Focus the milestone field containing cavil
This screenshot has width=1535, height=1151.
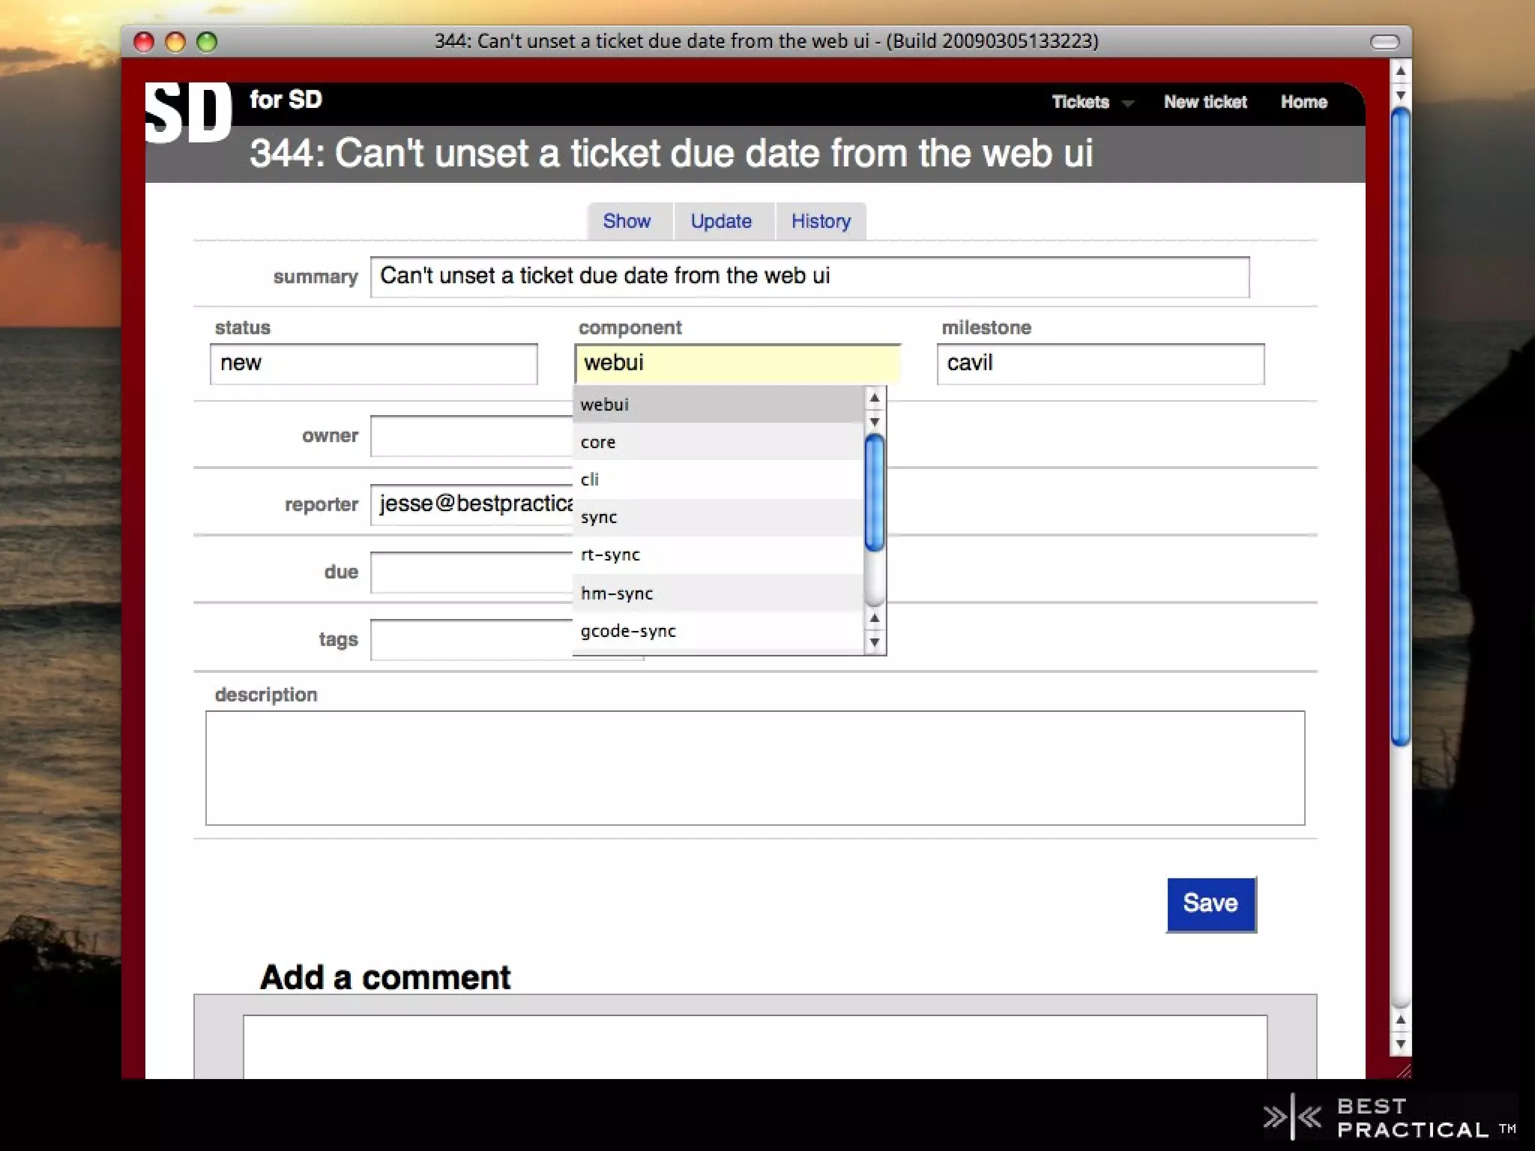1100,363
